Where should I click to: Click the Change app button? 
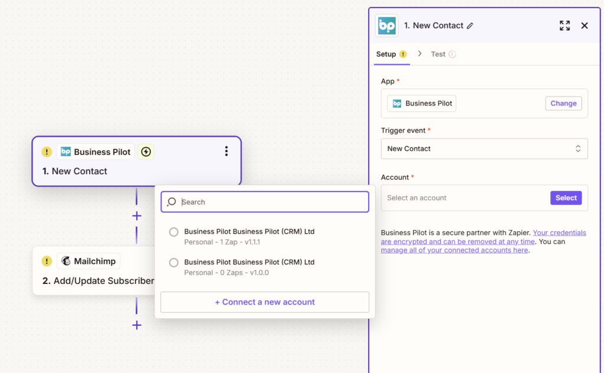pyautogui.click(x=563, y=103)
